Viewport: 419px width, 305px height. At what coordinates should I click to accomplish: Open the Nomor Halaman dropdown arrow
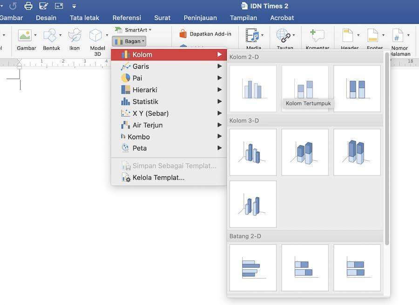click(x=408, y=35)
